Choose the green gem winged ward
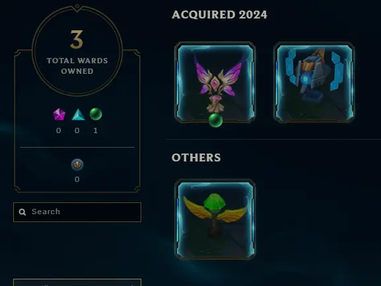This screenshot has width=381, height=286. tap(215, 219)
